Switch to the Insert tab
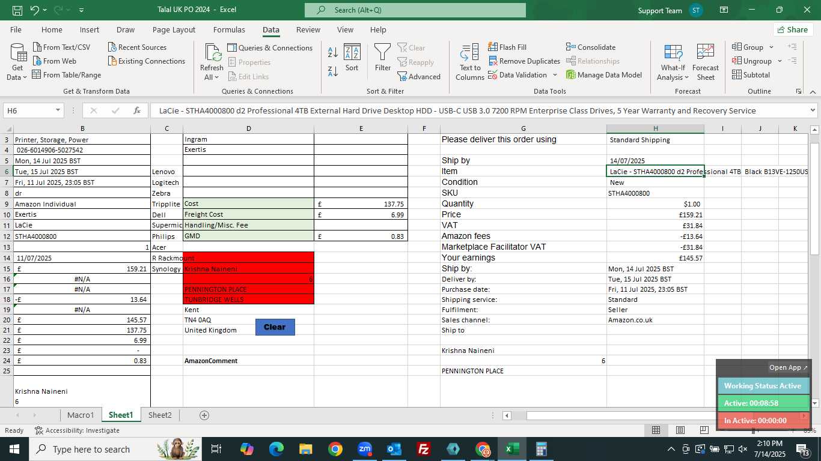Screen dimensions: 821x461 [x=90, y=29]
